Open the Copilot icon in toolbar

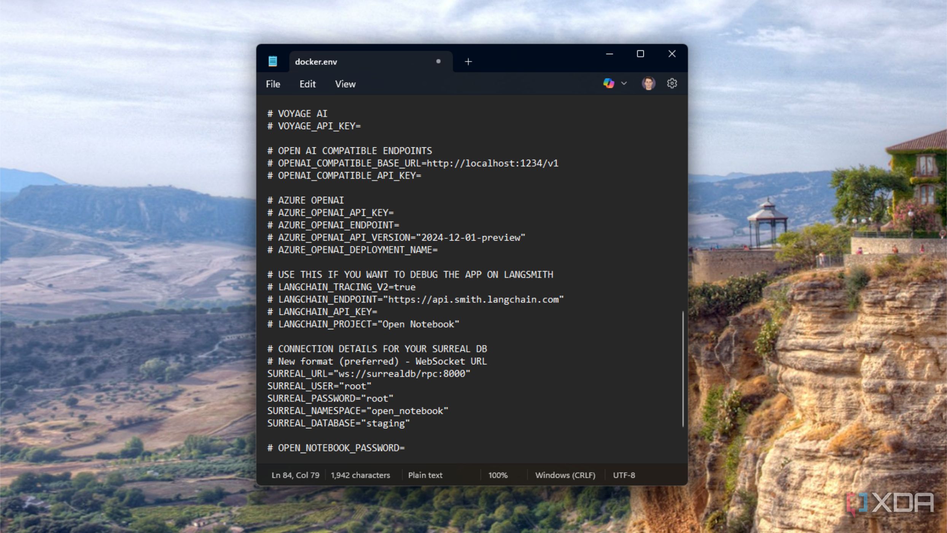[x=608, y=83]
